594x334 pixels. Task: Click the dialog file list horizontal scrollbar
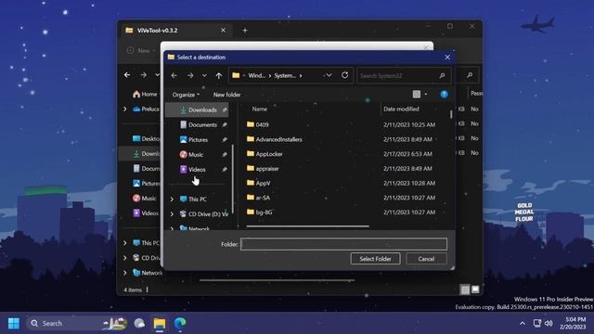click(307, 226)
